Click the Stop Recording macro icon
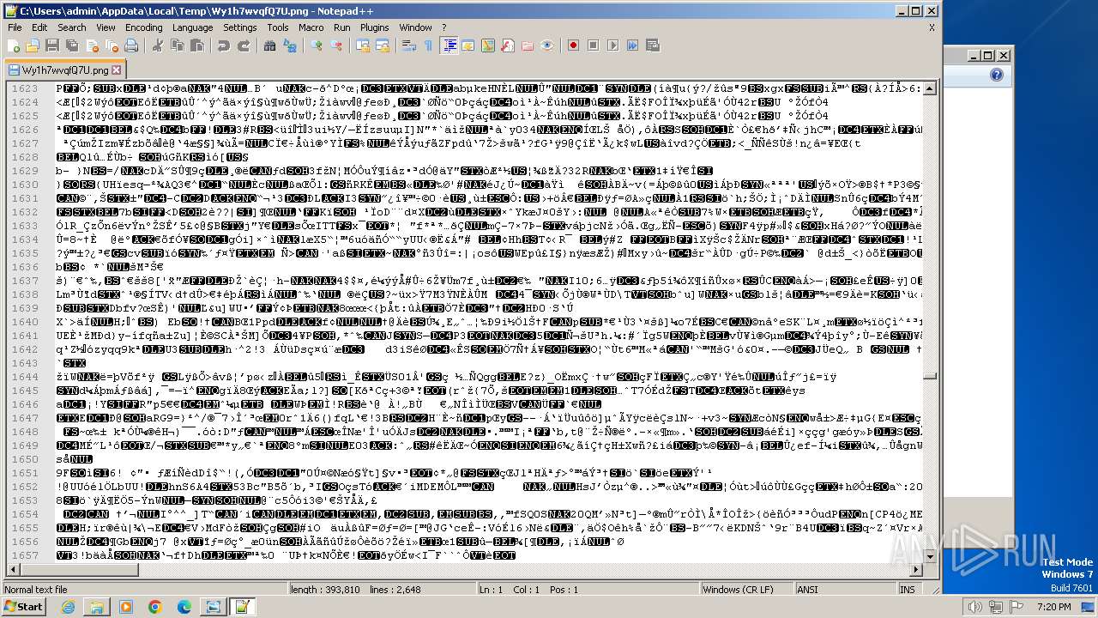 [592, 45]
